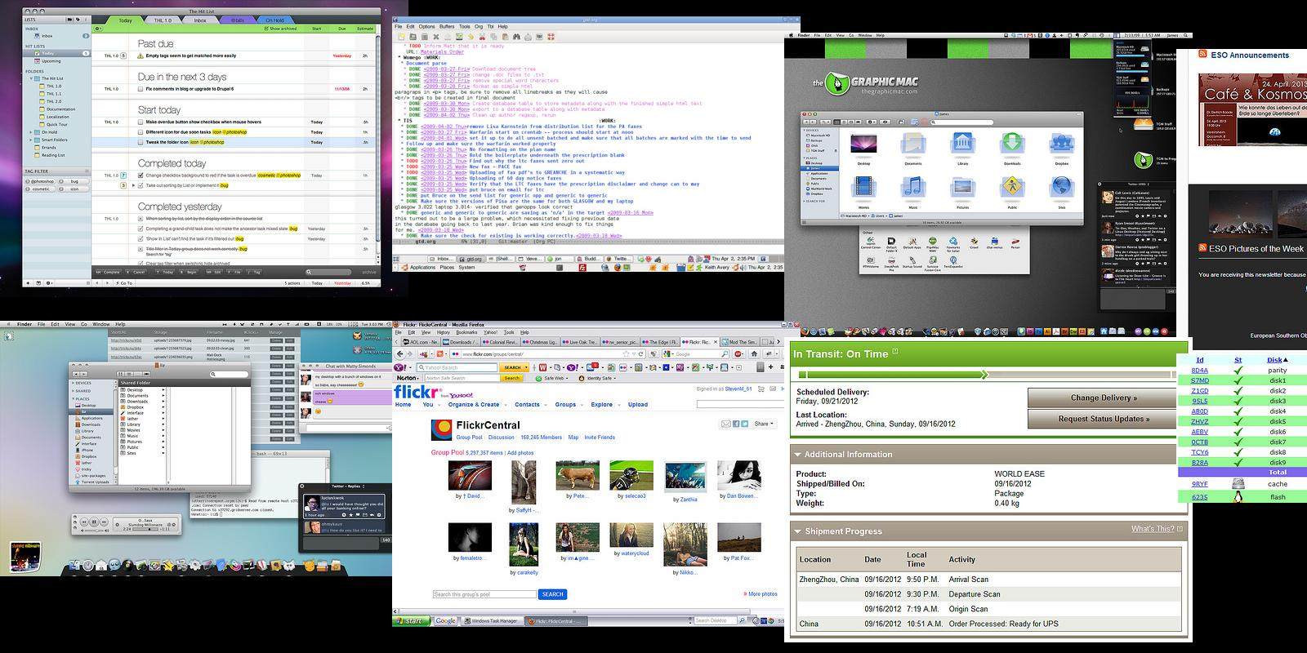Switch to the Today tab in Hit List
The image size is (1307, 653).
coord(126,20)
